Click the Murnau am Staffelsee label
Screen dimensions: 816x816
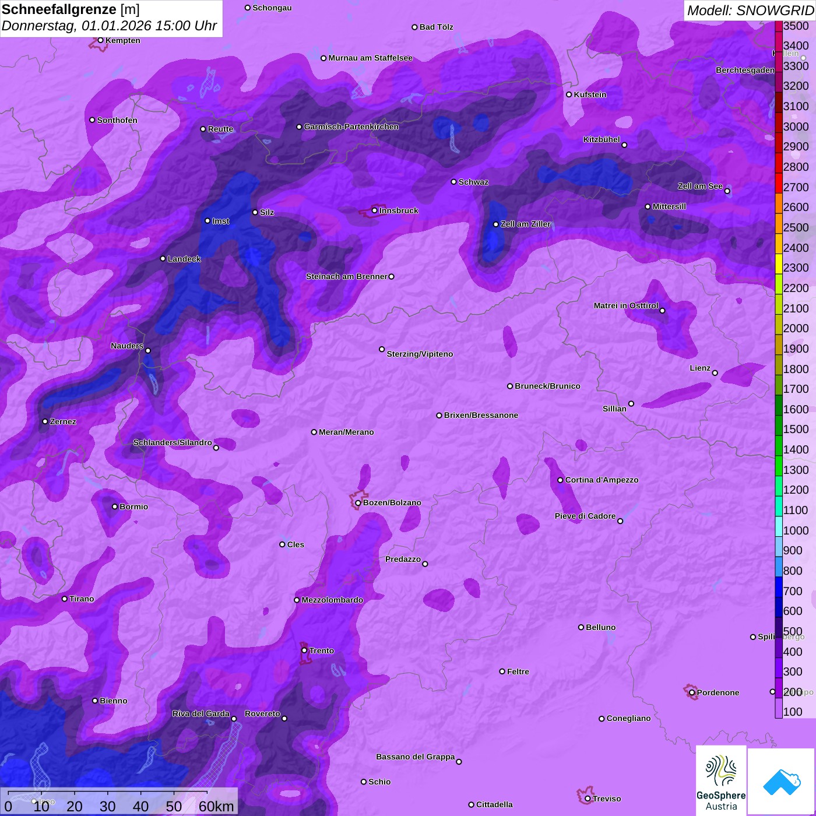point(371,58)
